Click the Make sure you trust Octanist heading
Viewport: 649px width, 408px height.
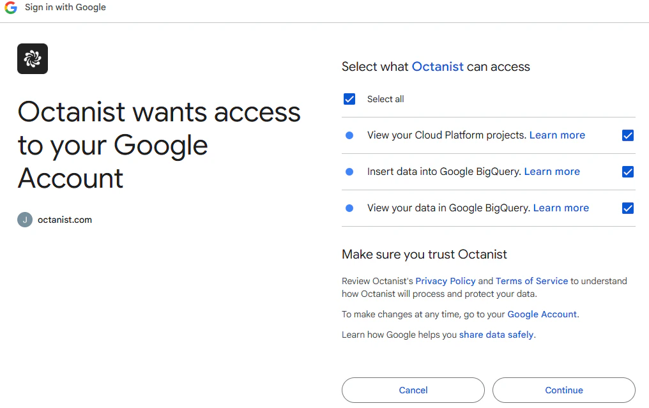[424, 255]
